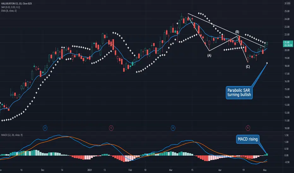Viewport: 294px width, 173px height.
Task: Select the SAR (0.02, 0.02, 0.2) indicator legend
Action: [x=10, y=7]
